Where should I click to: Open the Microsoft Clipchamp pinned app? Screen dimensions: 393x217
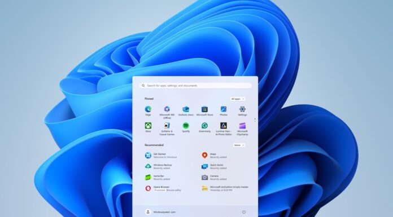242,129
